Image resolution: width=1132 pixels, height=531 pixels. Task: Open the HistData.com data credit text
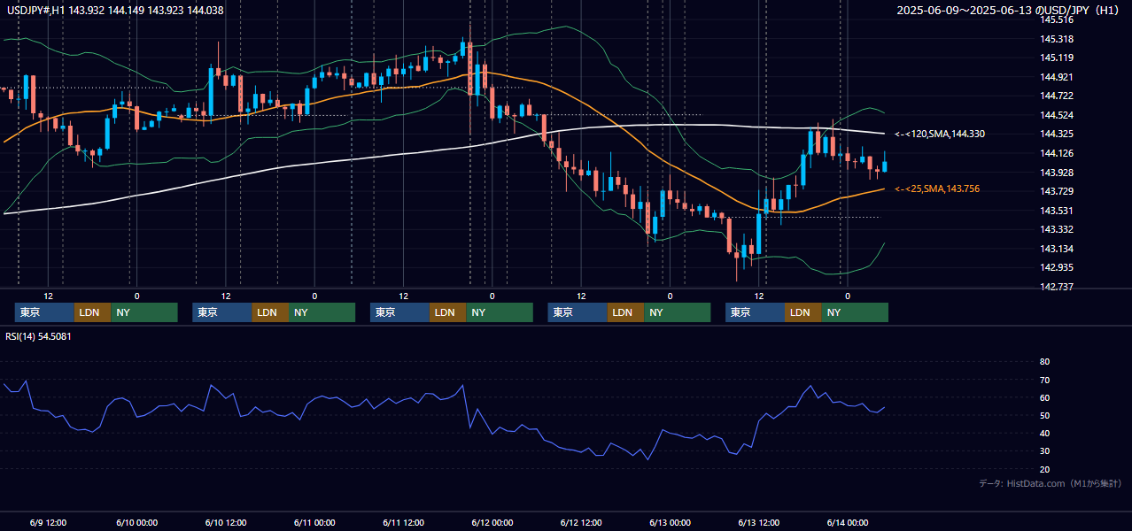click(1051, 483)
